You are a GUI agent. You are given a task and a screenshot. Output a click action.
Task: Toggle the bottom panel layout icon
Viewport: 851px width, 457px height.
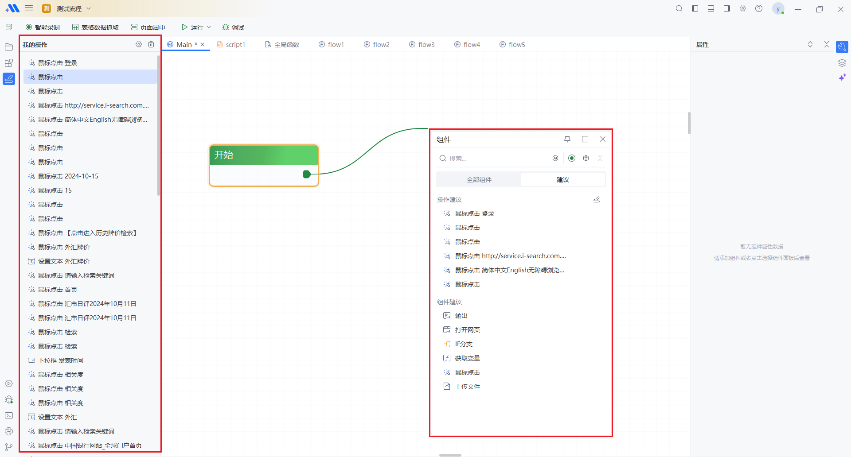pos(711,9)
